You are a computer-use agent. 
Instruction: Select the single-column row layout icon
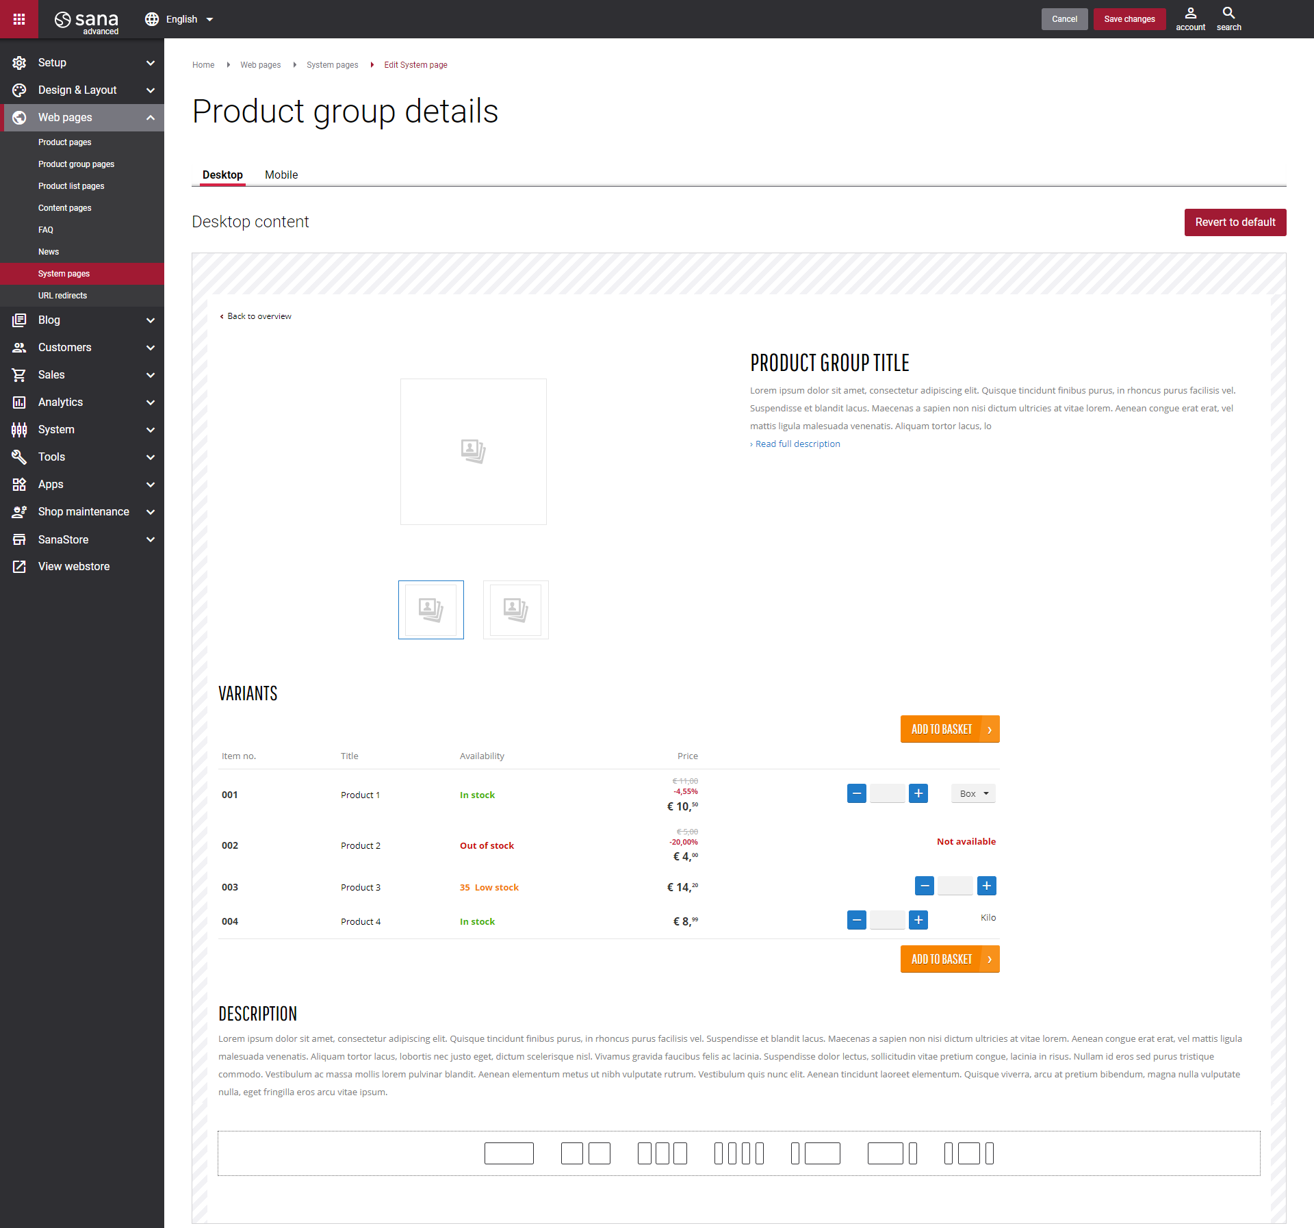point(509,1153)
